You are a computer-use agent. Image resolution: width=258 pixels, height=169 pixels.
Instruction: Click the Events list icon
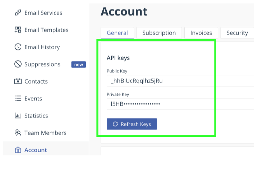pos(18,98)
